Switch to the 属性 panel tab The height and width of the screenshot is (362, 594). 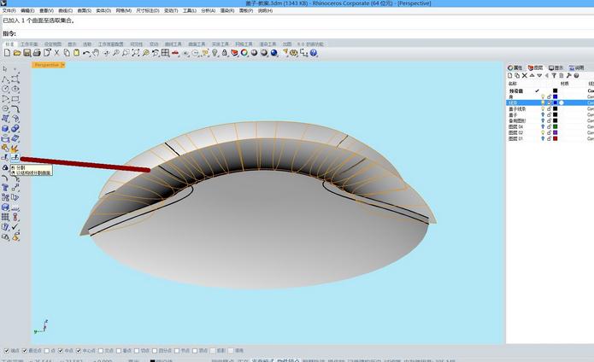515,67
